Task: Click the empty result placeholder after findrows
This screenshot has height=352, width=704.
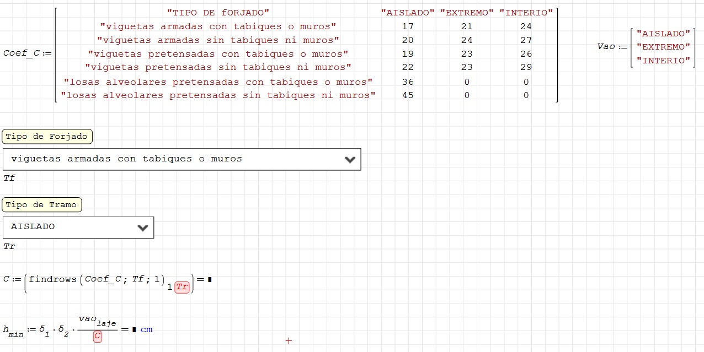Action: [210, 279]
